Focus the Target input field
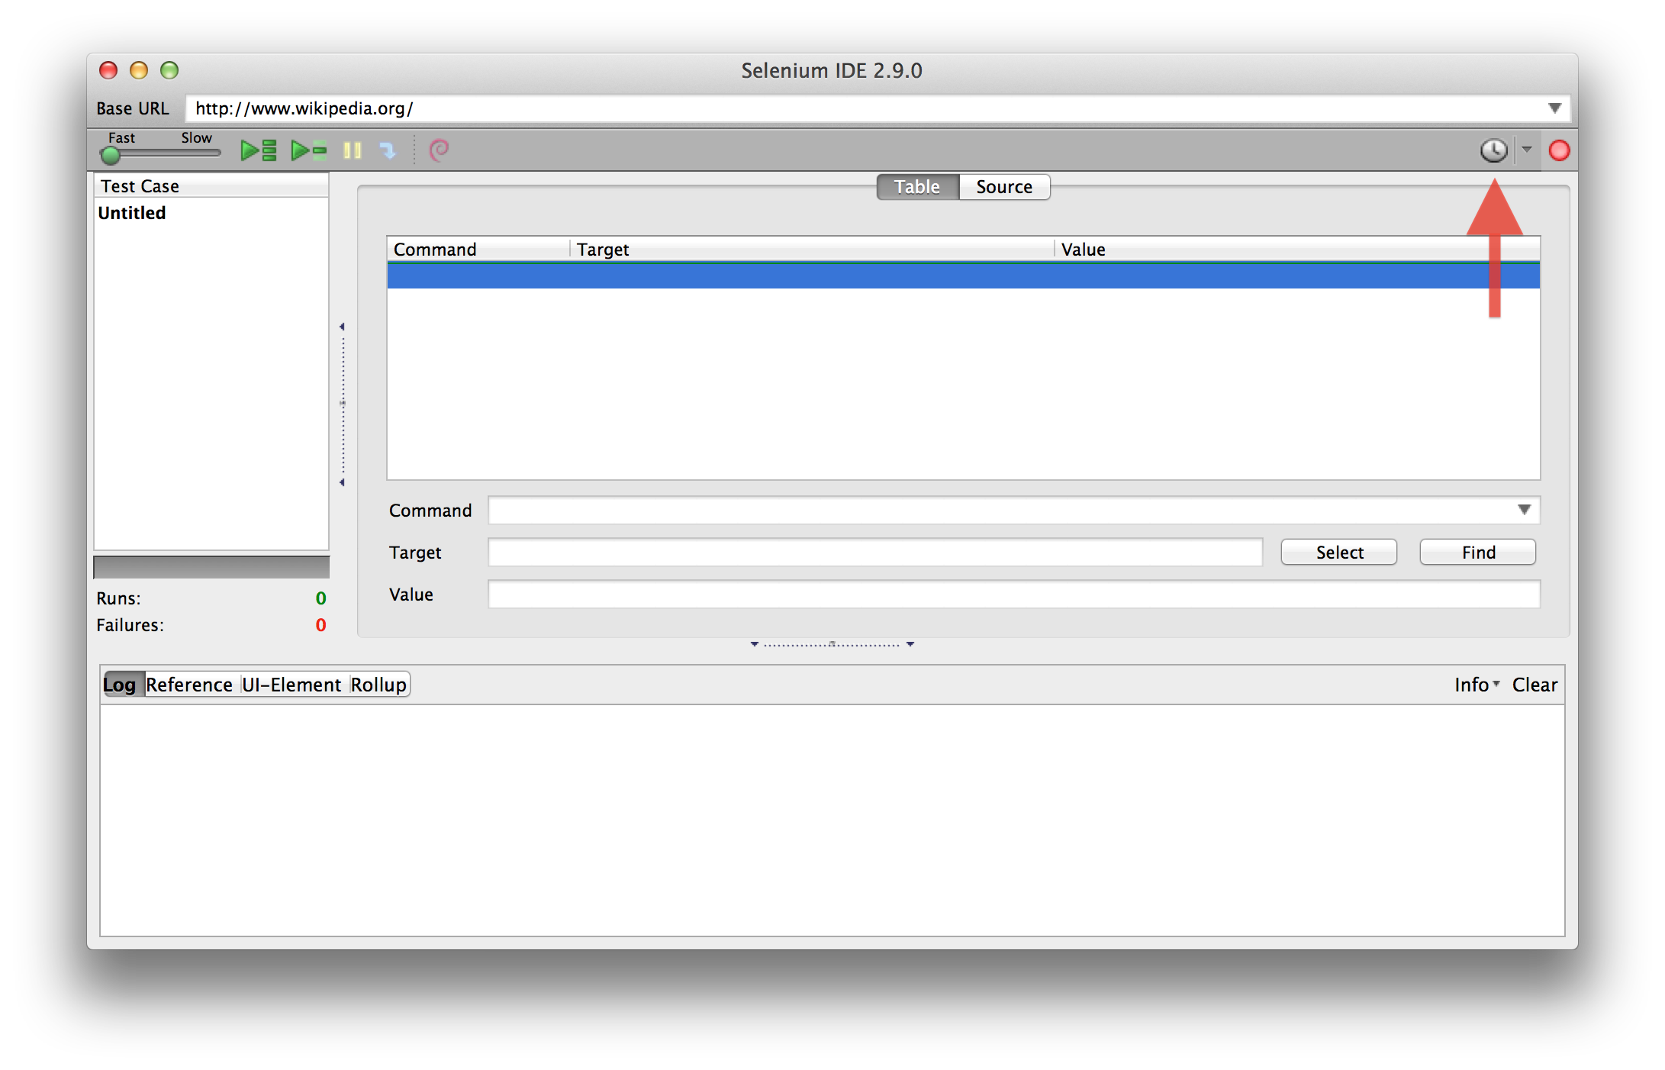 coord(875,553)
